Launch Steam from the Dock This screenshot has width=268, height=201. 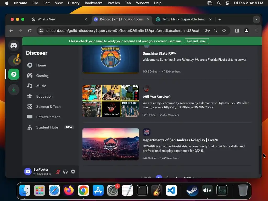click(x=192, y=190)
